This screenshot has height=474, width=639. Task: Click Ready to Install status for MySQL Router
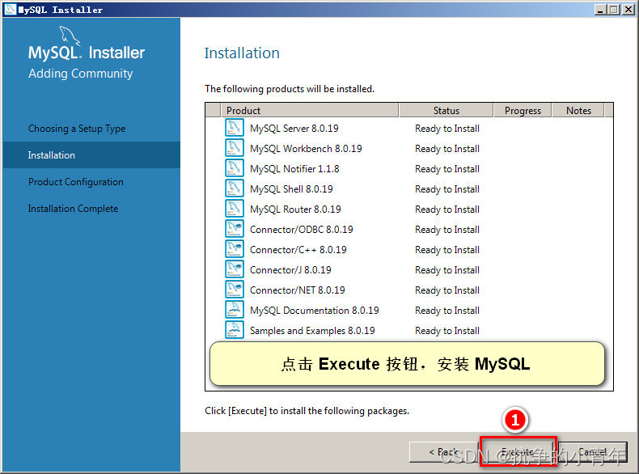pos(447,209)
